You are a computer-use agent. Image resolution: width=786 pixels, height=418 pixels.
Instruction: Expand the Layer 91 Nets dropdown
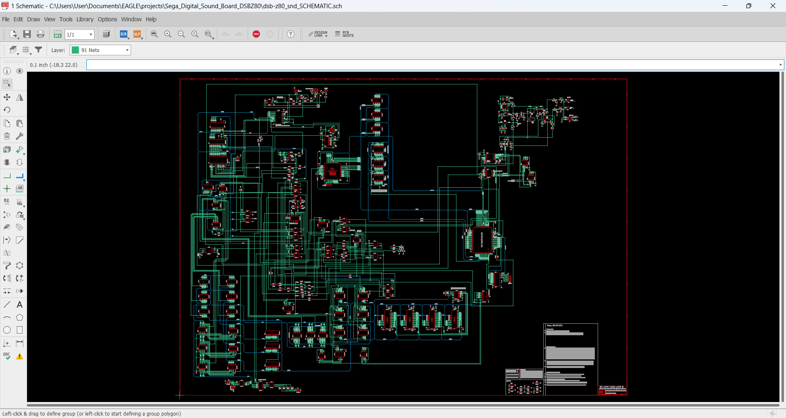click(x=127, y=50)
